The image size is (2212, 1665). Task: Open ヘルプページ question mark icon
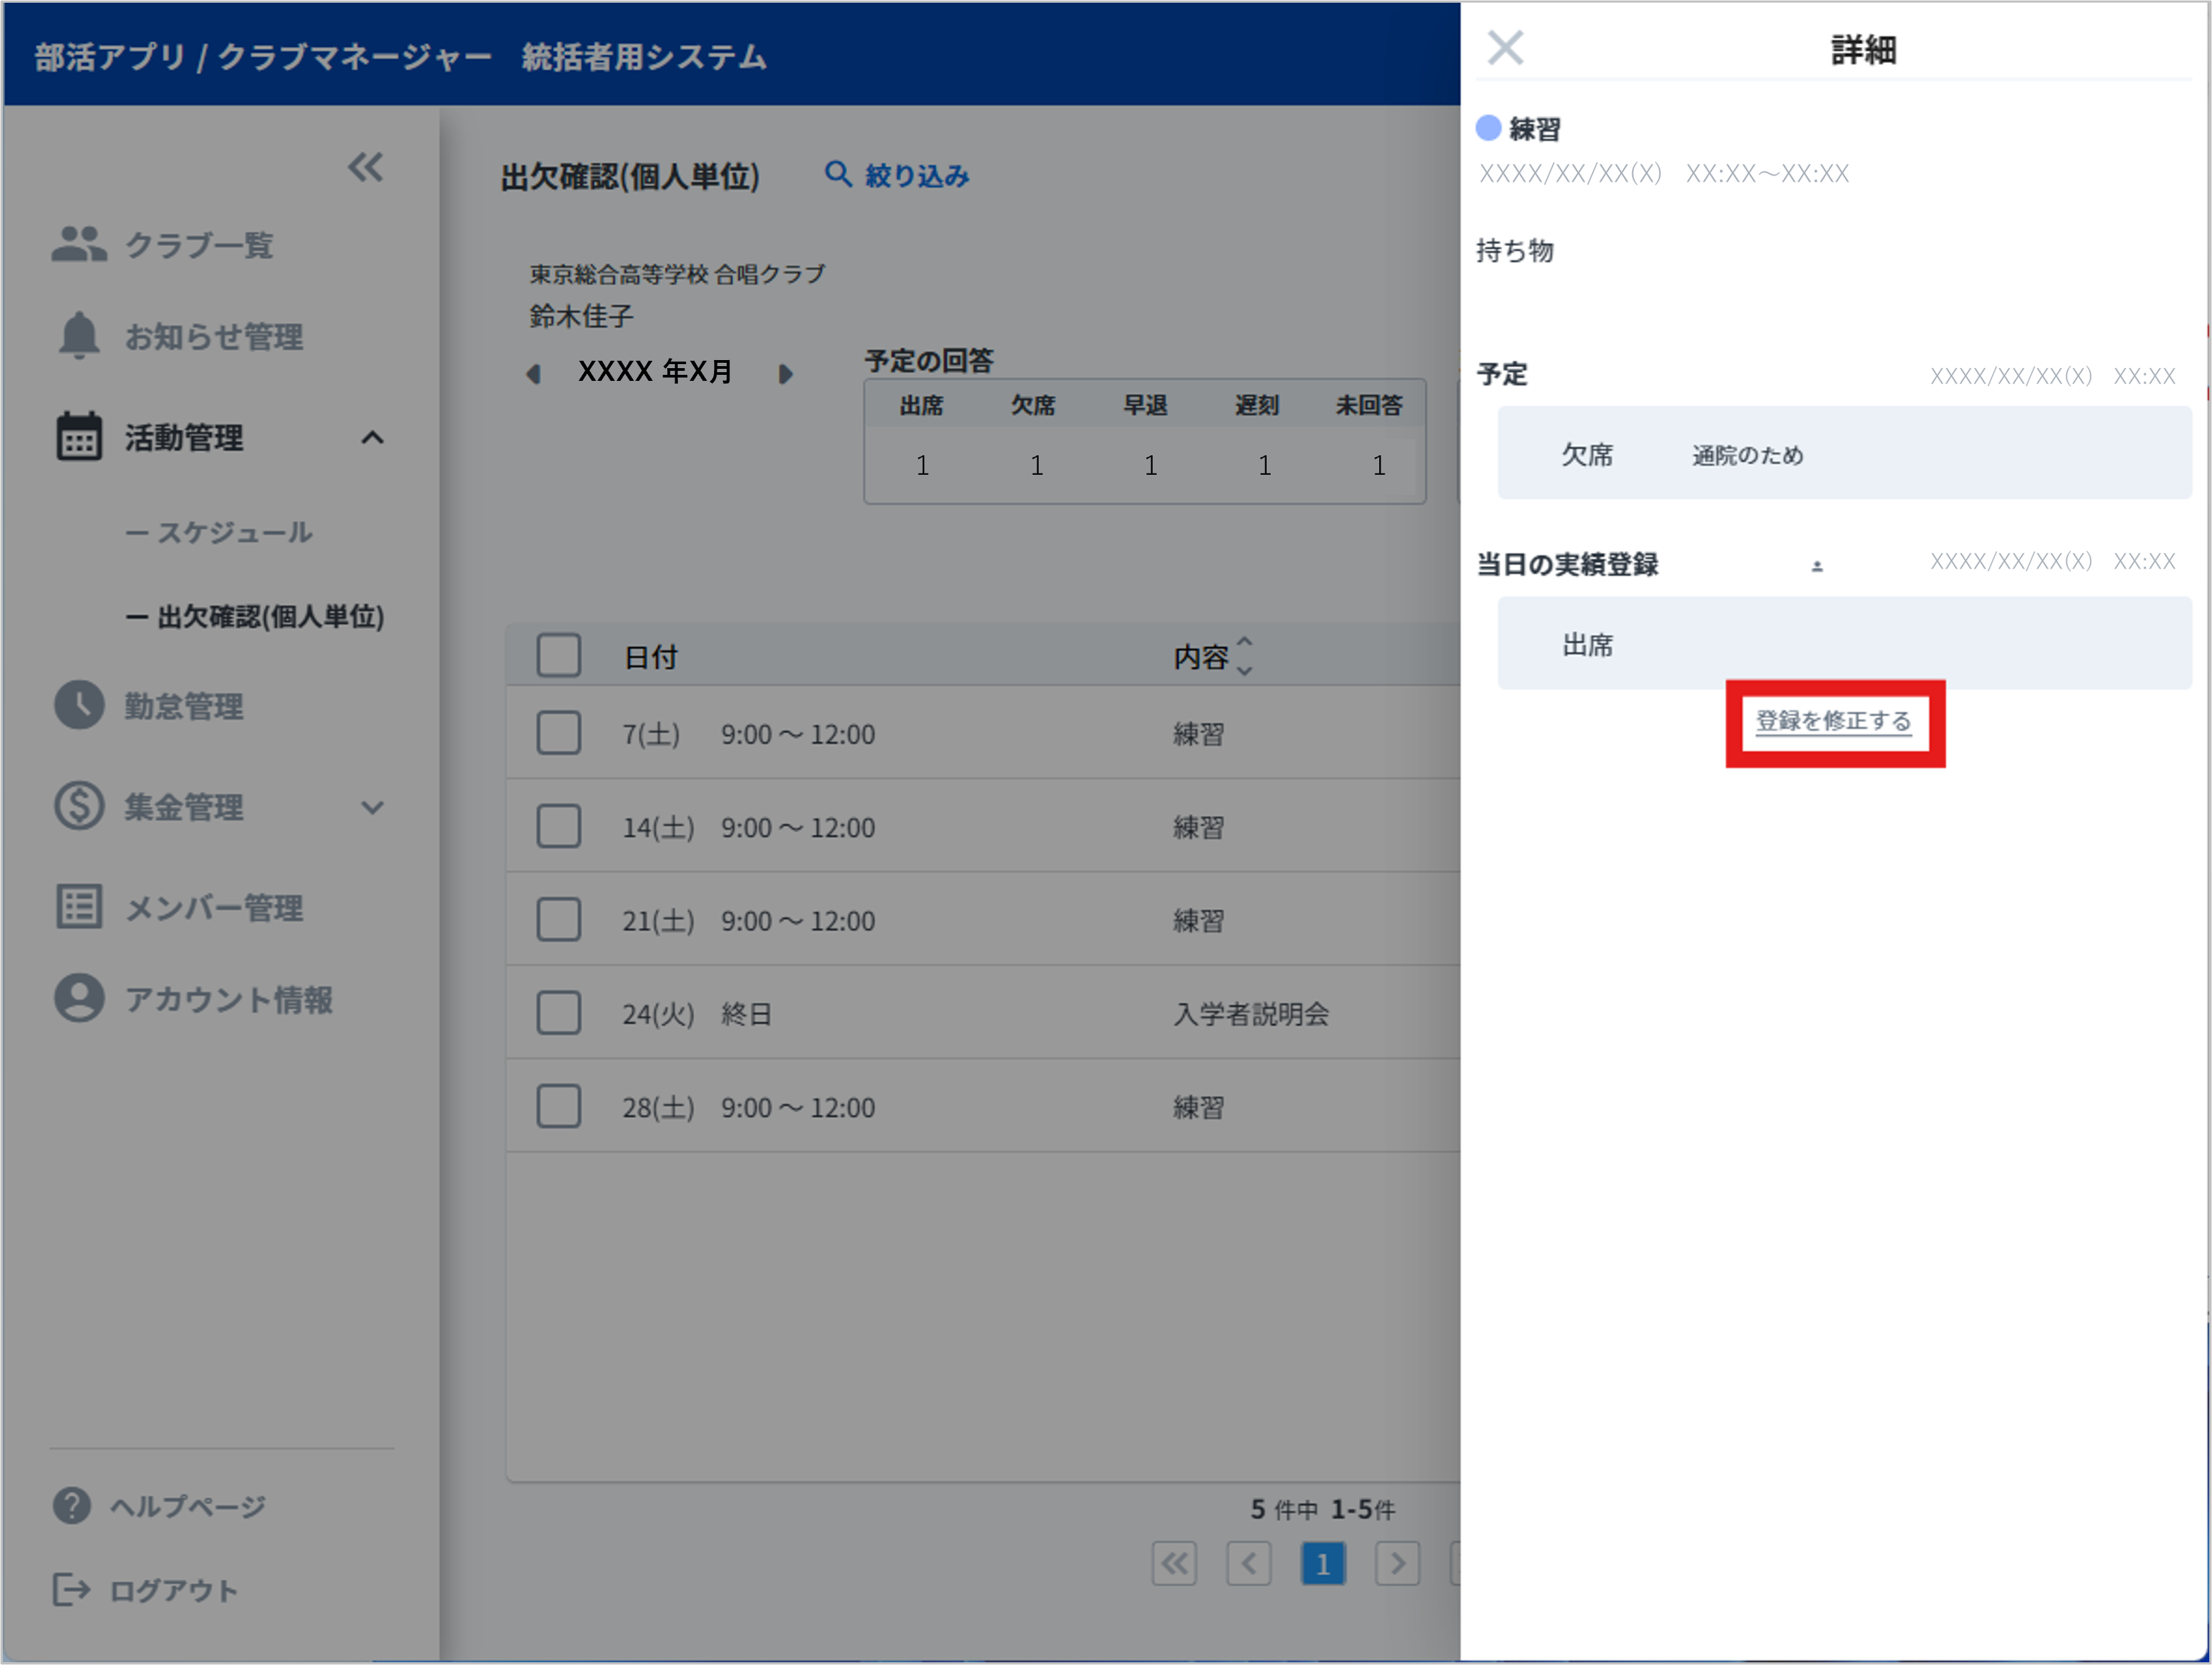pos(71,1505)
